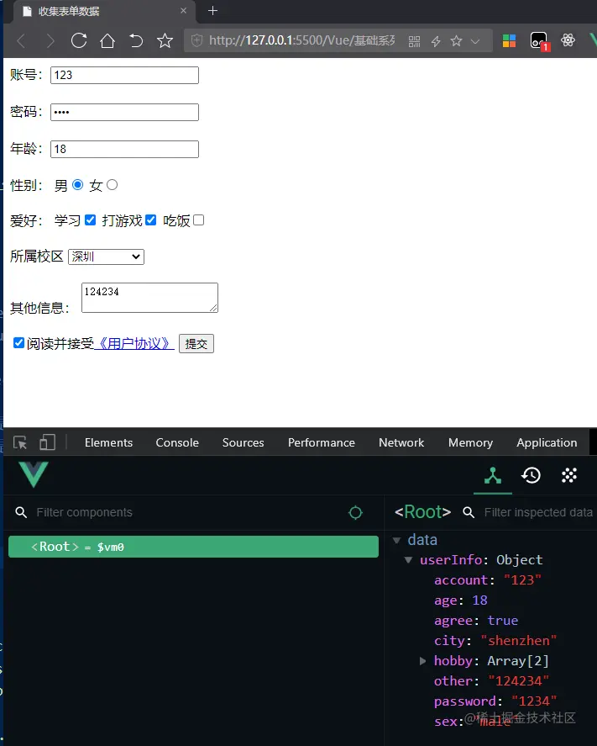Screen dimensions: 597x746
Task: Click the star icon beside the undo arrow
Action: [x=165, y=40]
